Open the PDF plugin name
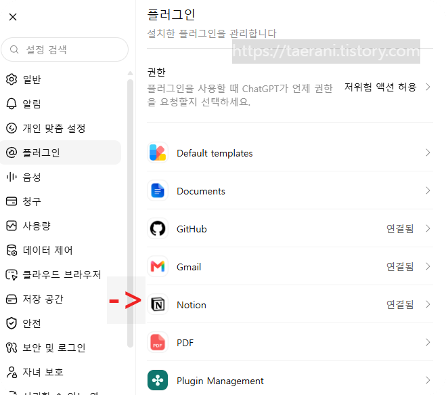The height and width of the screenshot is (395, 446). point(185,343)
